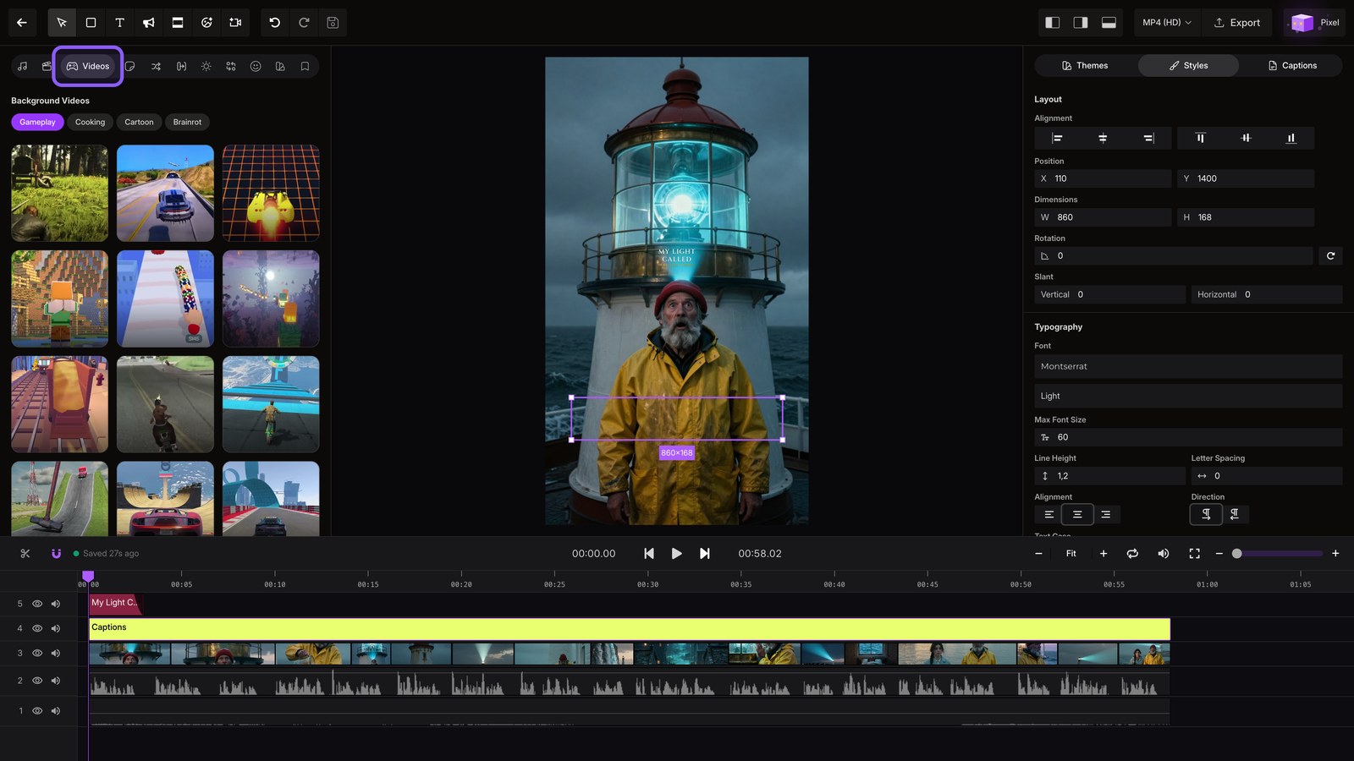Image resolution: width=1354 pixels, height=761 pixels.
Task: Switch to the Captions tab
Action: point(1292,65)
